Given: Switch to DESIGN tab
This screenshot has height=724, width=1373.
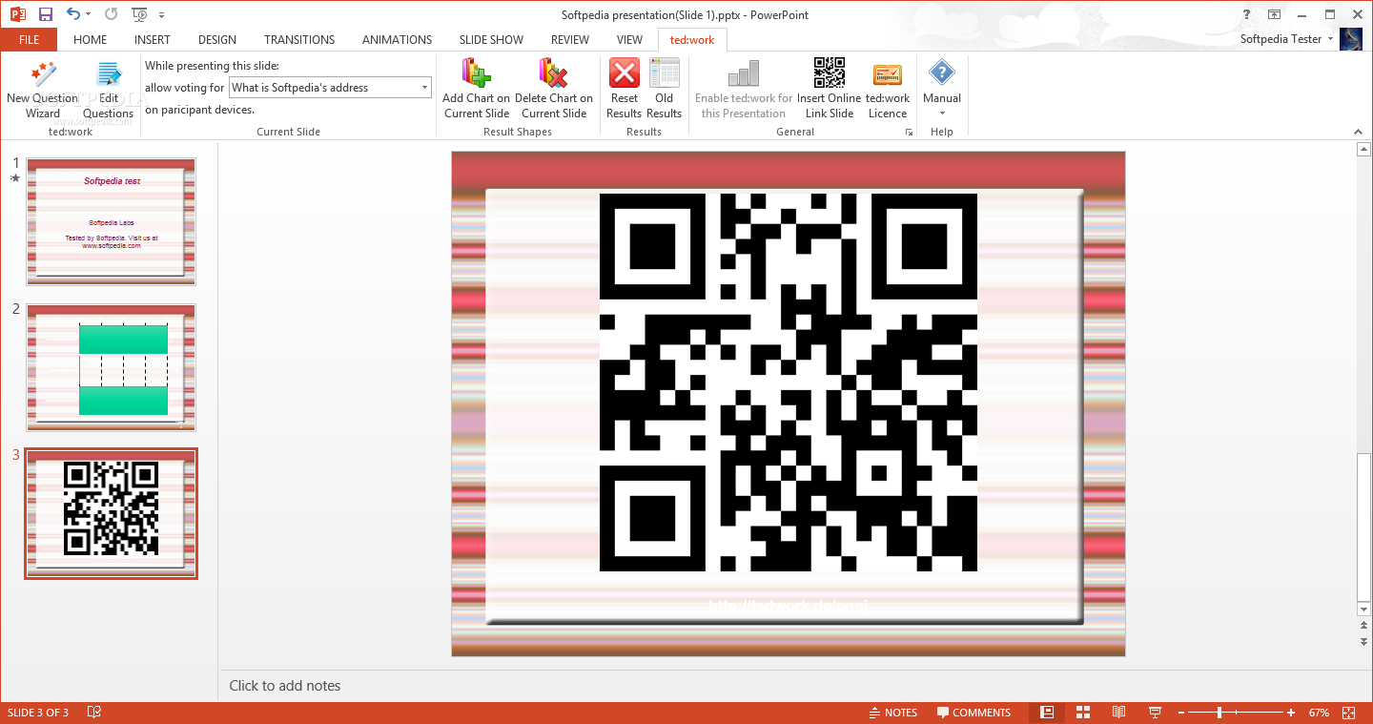Looking at the screenshot, I should 217,39.
